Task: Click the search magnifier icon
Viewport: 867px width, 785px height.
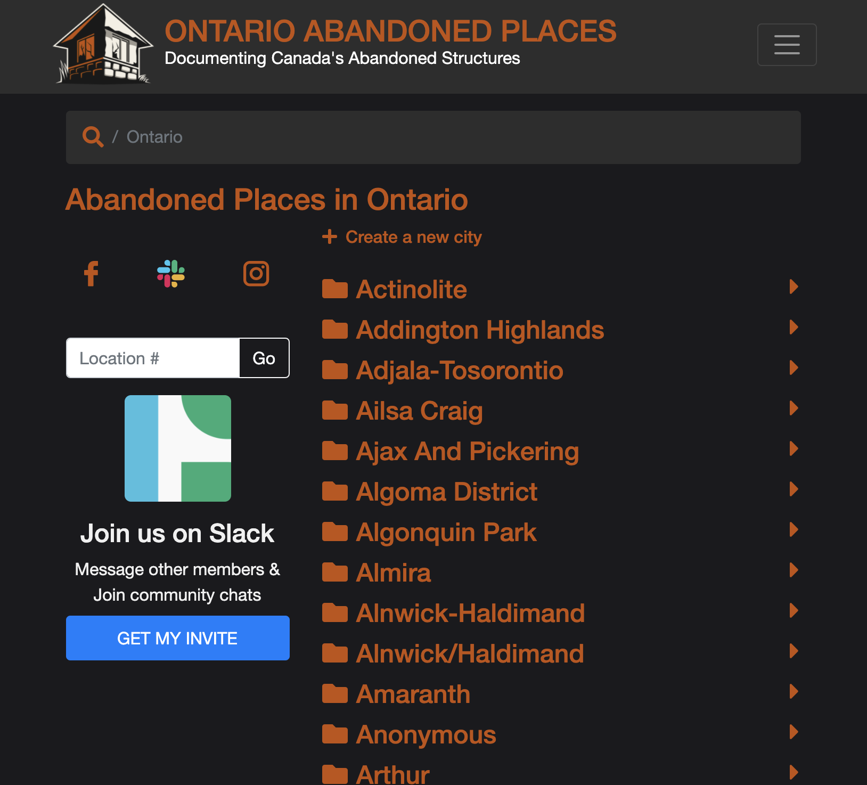Action: point(93,137)
